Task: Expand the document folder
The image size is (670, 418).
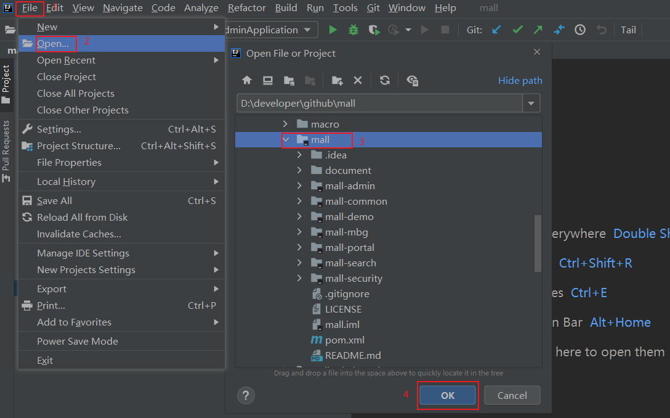Action: (x=299, y=170)
